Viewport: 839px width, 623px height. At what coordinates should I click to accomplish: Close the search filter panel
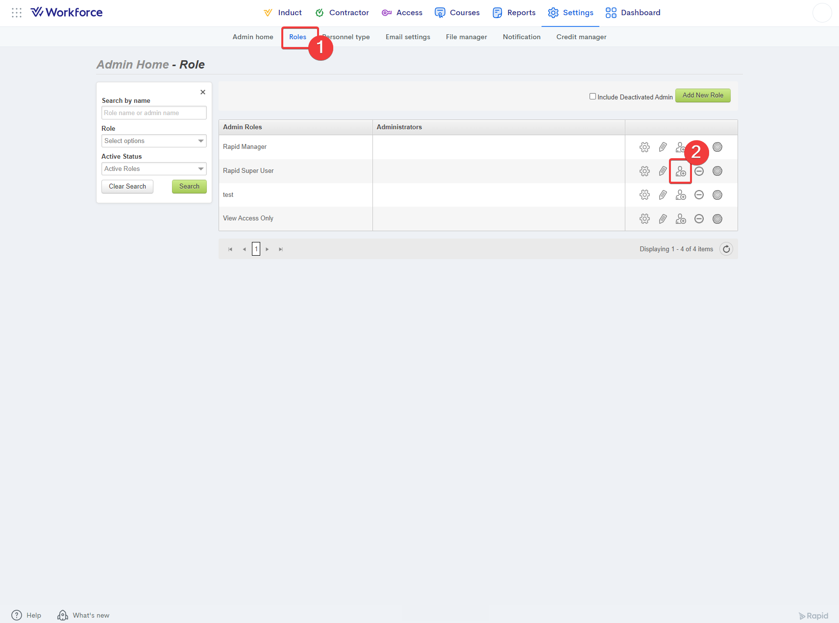[202, 92]
